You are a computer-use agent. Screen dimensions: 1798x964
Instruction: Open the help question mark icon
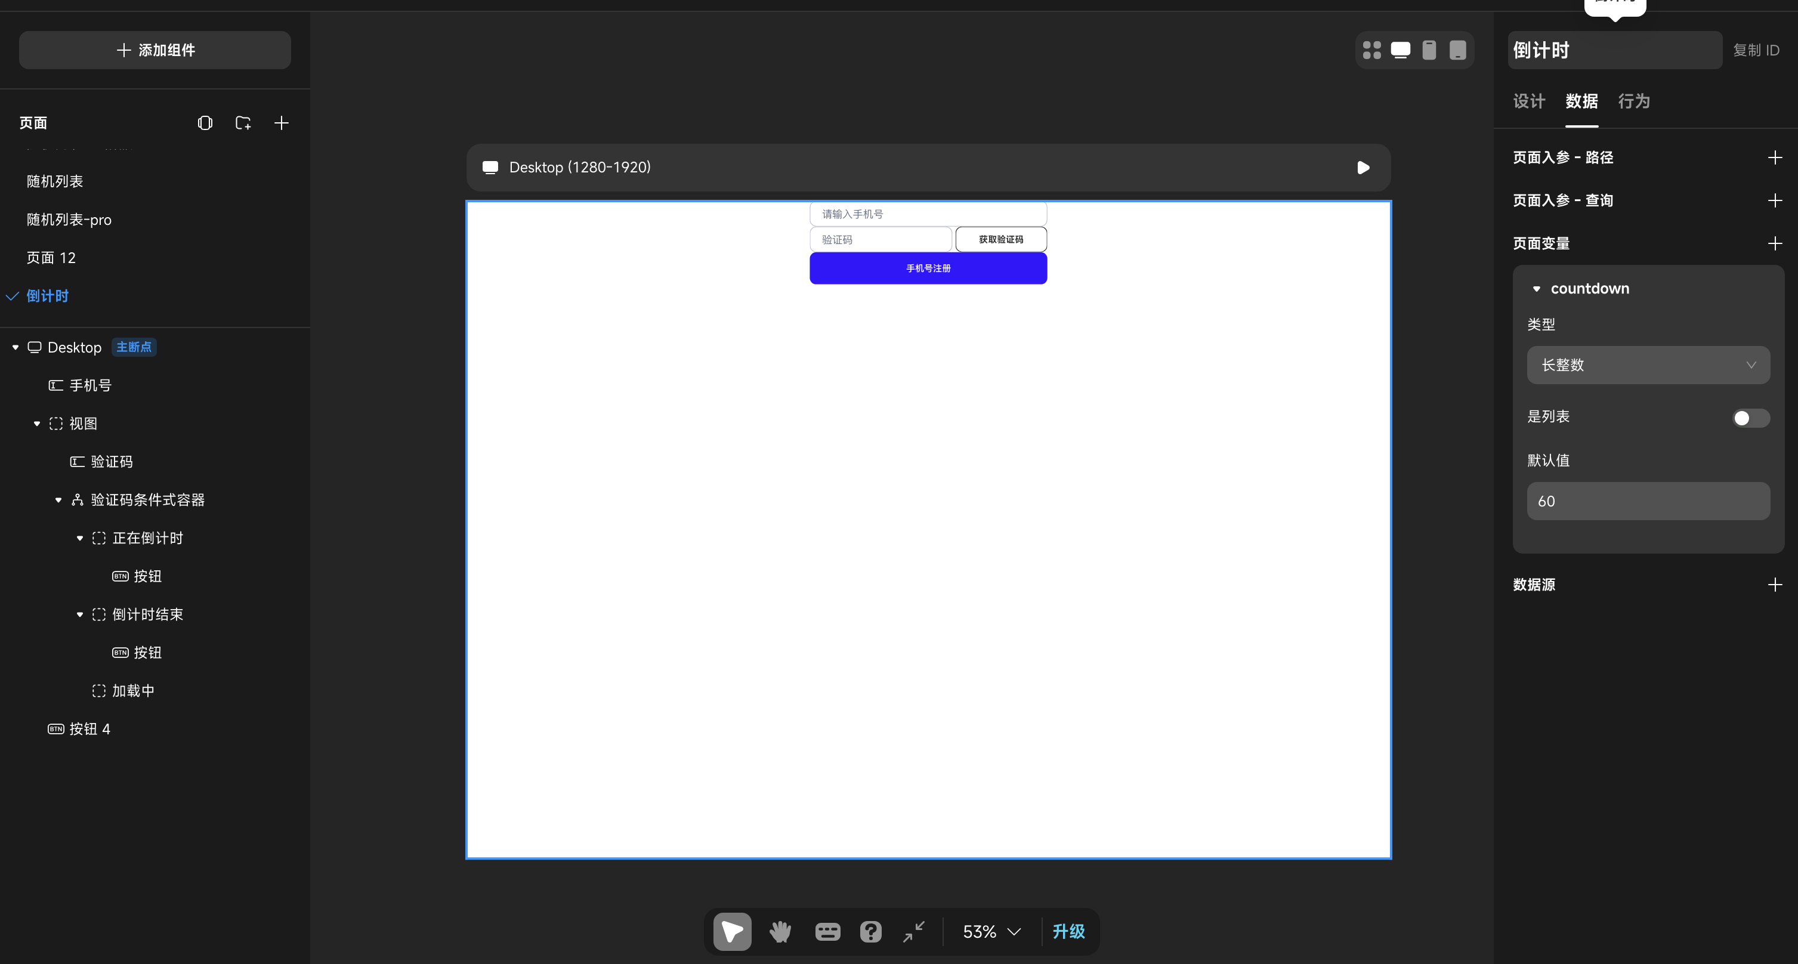(870, 931)
